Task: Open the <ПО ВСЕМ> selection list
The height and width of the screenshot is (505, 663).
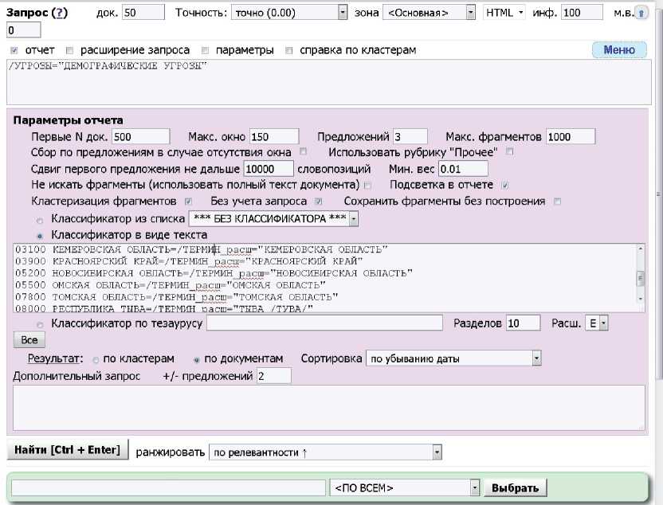Action: (x=475, y=487)
